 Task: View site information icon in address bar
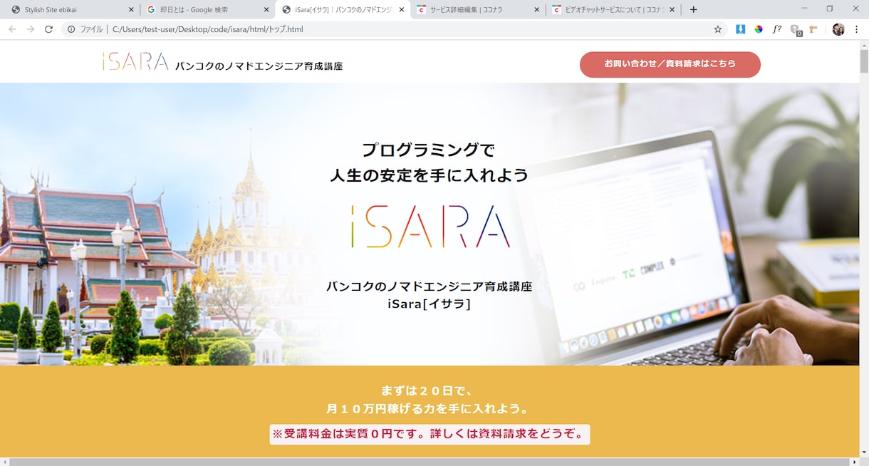pos(71,29)
